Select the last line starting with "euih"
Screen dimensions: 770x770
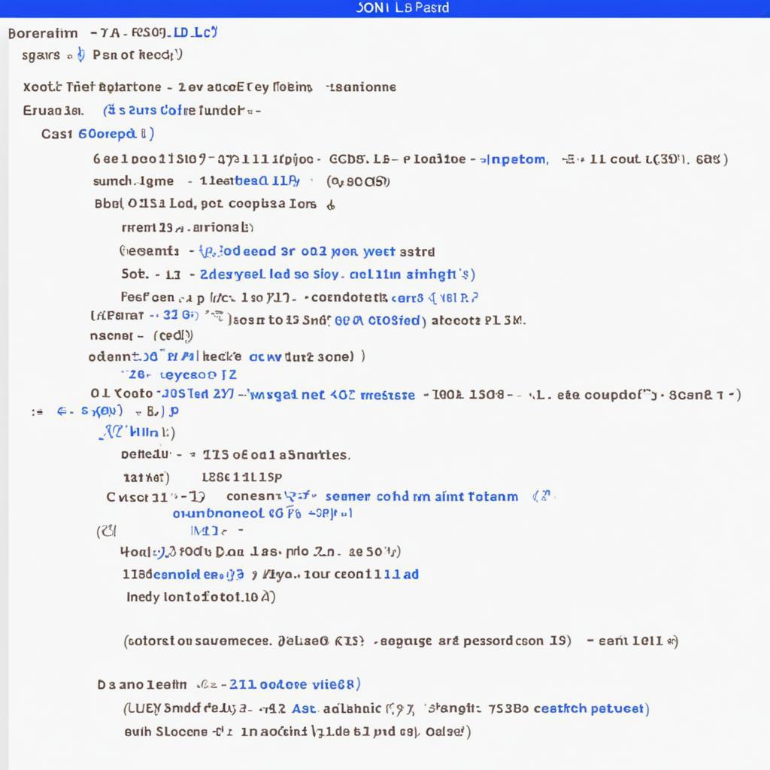point(298,732)
